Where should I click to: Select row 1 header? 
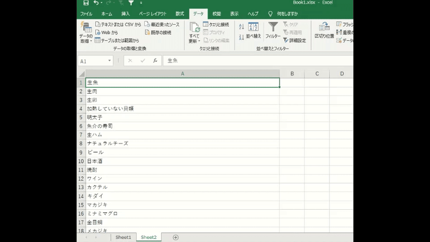[x=81, y=83]
